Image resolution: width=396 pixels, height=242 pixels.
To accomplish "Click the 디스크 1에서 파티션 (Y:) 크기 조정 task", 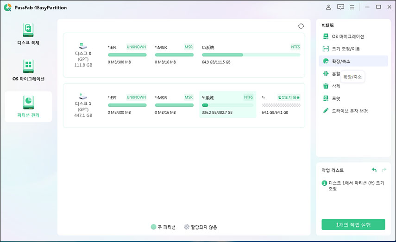I will 356,186.
